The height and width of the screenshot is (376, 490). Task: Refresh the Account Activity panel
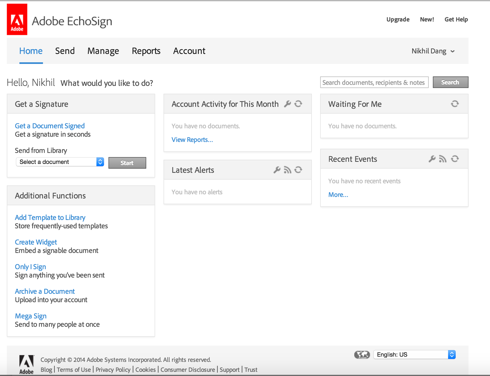coord(298,104)
